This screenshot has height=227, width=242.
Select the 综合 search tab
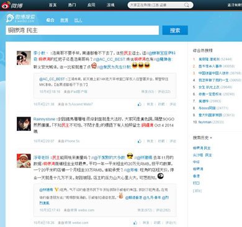click(x=50, y=20)
